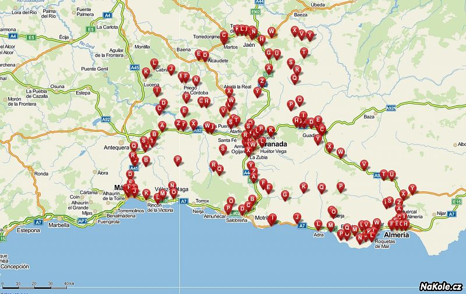
Task: Select the Baza town label
Action: [369, 117]
